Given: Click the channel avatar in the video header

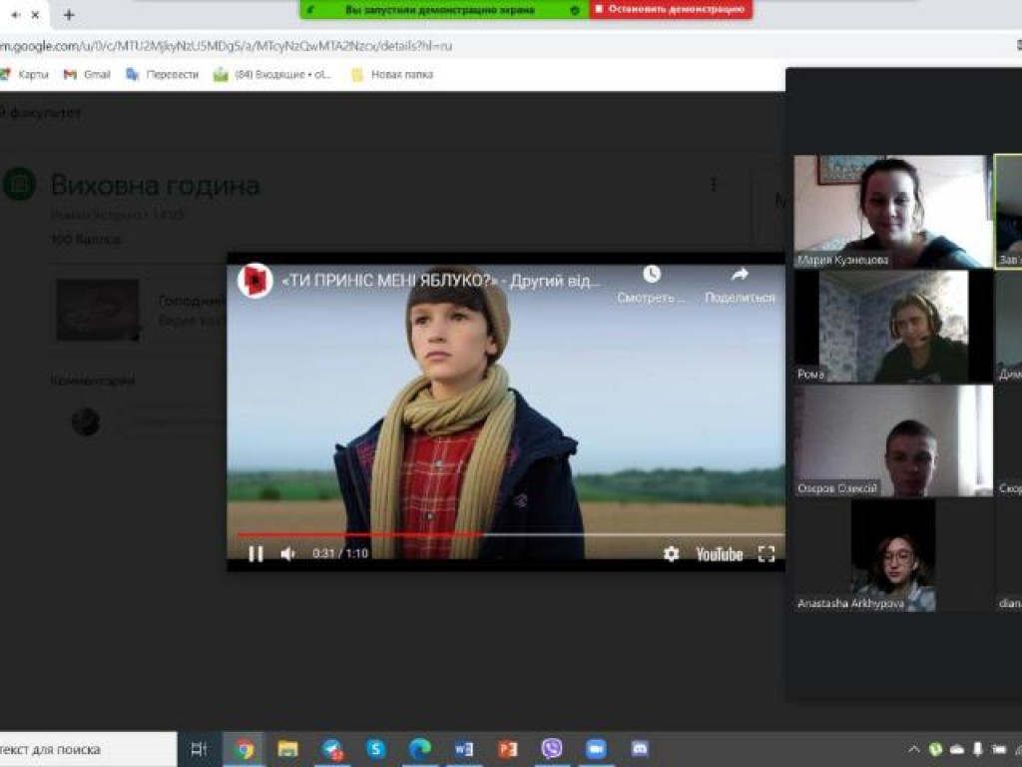Looking at the screenshot, I should (255, 281).
